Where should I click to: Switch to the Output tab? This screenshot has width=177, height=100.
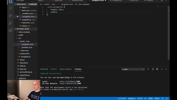point(54,69)
